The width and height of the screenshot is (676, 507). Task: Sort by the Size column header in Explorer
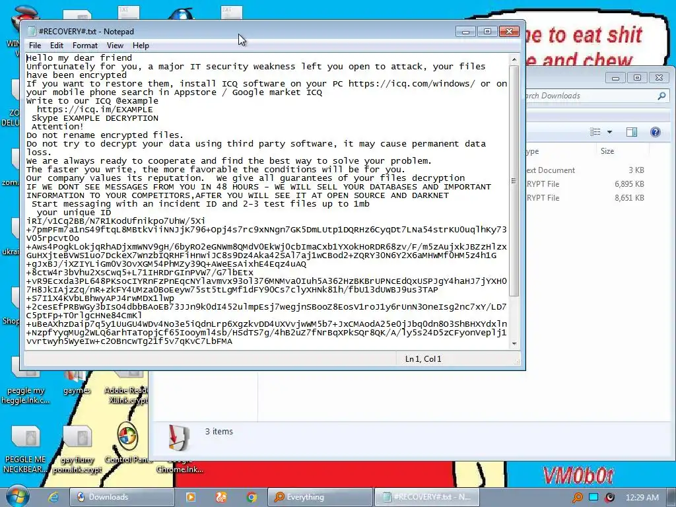point(607,151)
